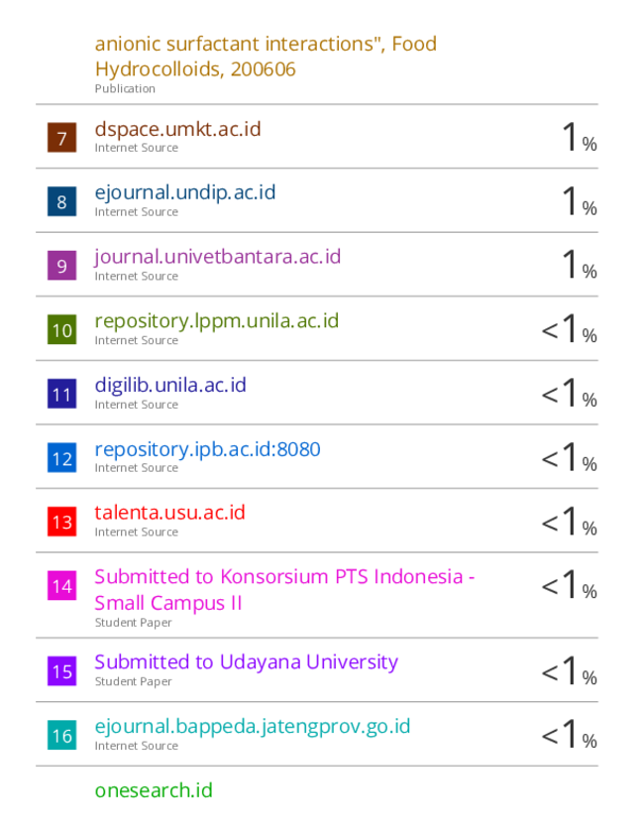Open Submitted to Udayana University entry
The height and width of the screenshot is (834, 644).
247,662
